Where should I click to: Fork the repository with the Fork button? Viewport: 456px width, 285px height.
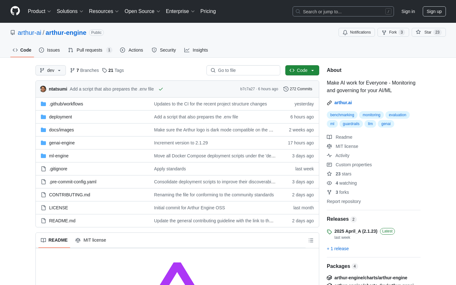pyautogui.click(x=393, y=32)
